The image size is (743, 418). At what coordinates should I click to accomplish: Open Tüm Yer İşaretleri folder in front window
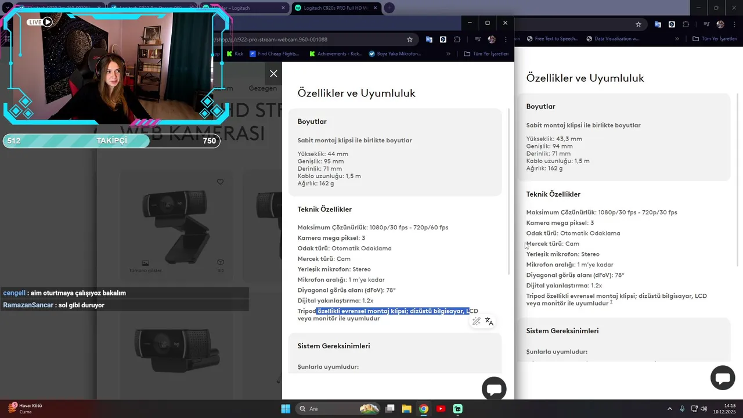point(486,54)
